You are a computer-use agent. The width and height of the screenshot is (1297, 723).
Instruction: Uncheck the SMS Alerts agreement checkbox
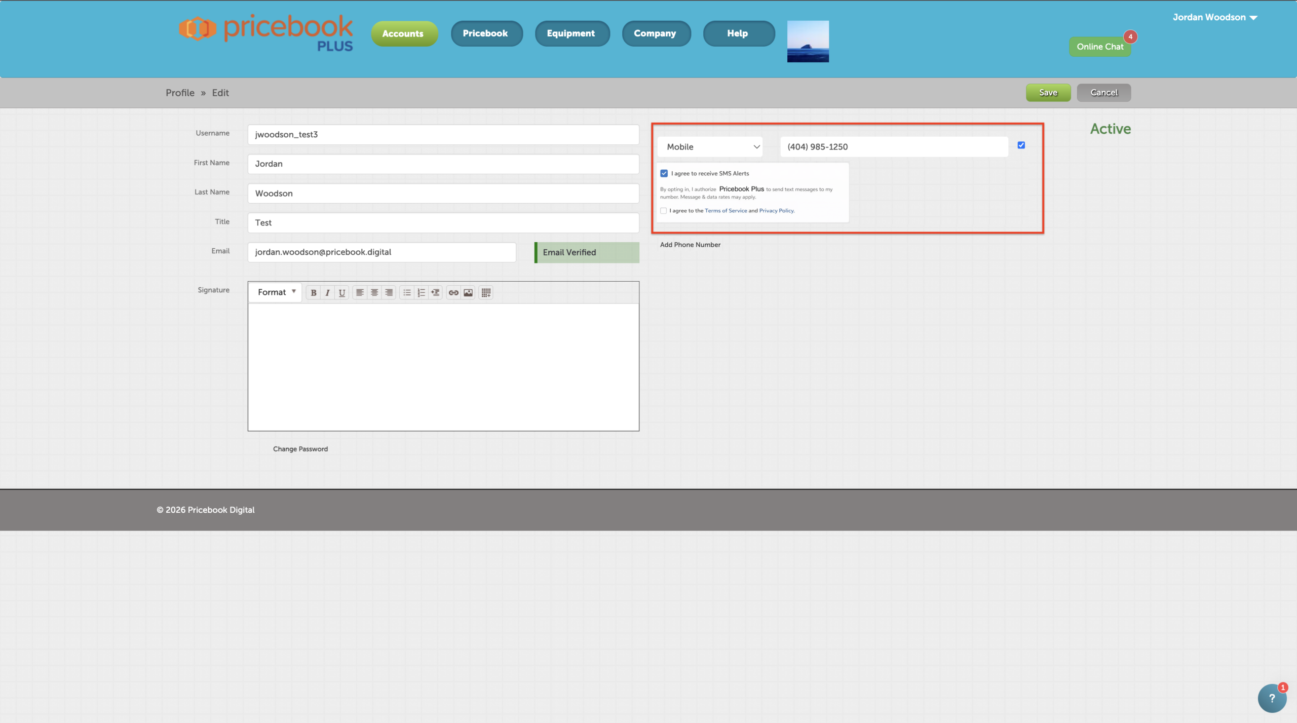coord(664,173)
